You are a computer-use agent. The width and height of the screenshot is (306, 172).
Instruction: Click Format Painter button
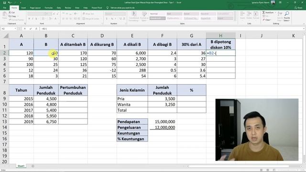[x=16, y=20]
